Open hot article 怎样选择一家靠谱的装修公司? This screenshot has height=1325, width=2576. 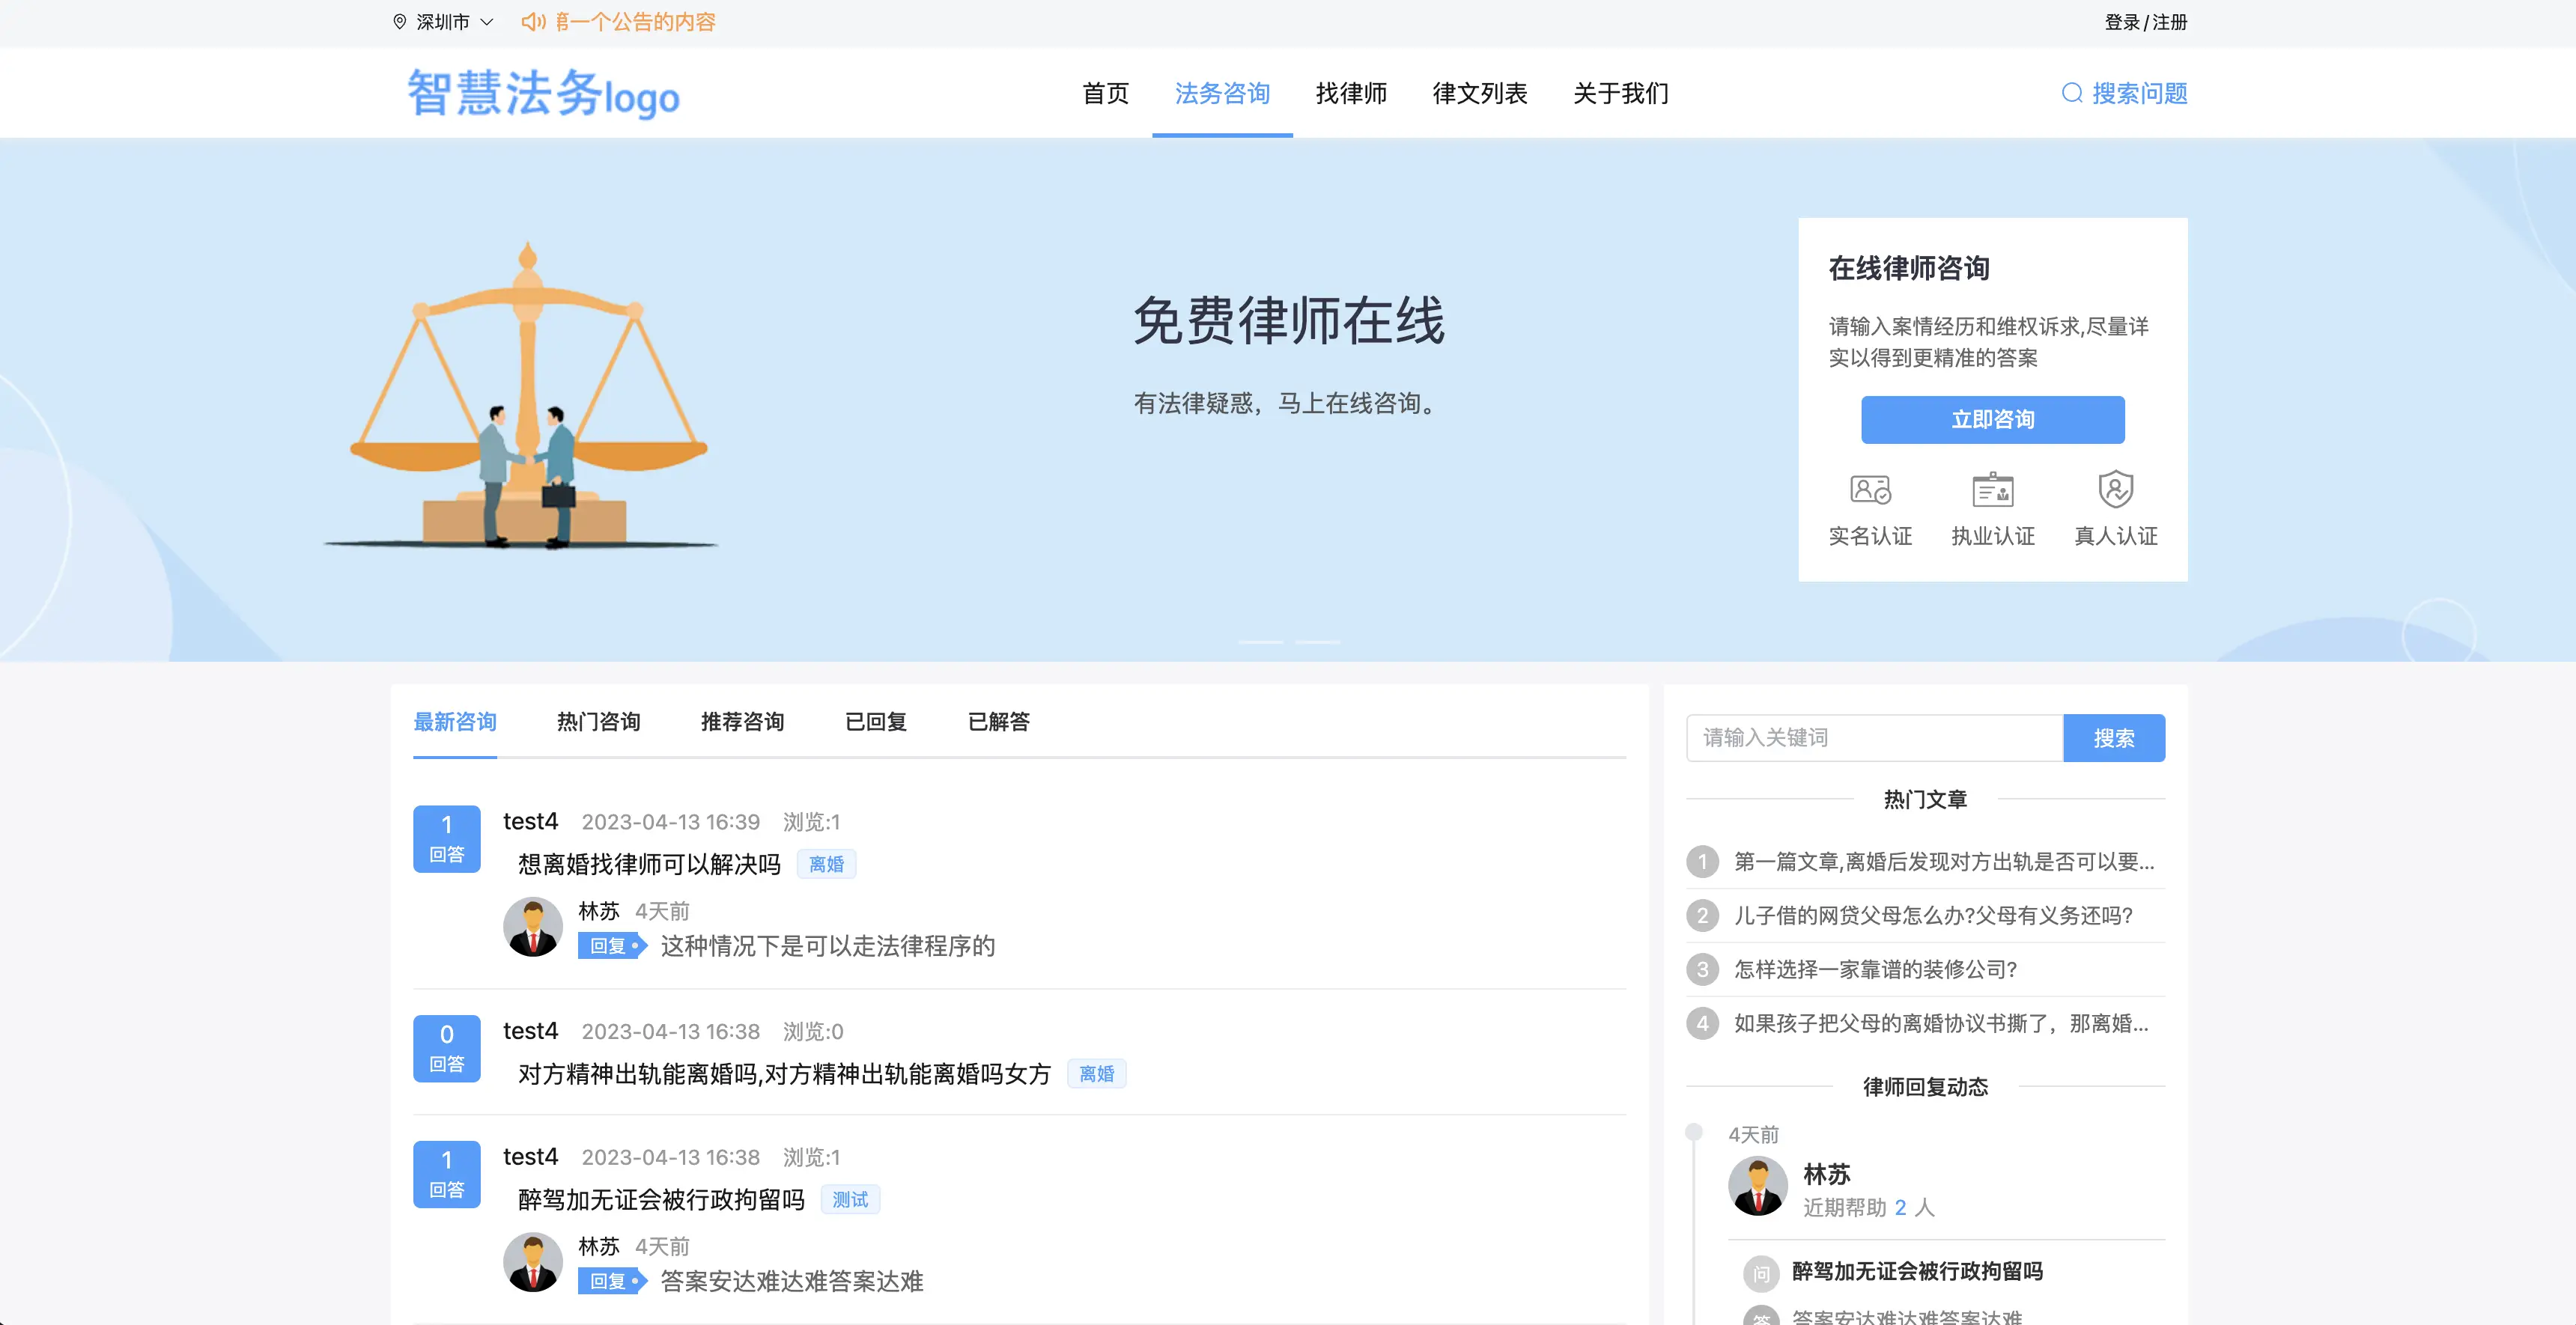click(1875, 969)
